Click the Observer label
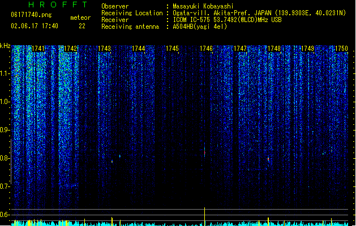This screenshot has height=226, width=356. coord(115,6)
